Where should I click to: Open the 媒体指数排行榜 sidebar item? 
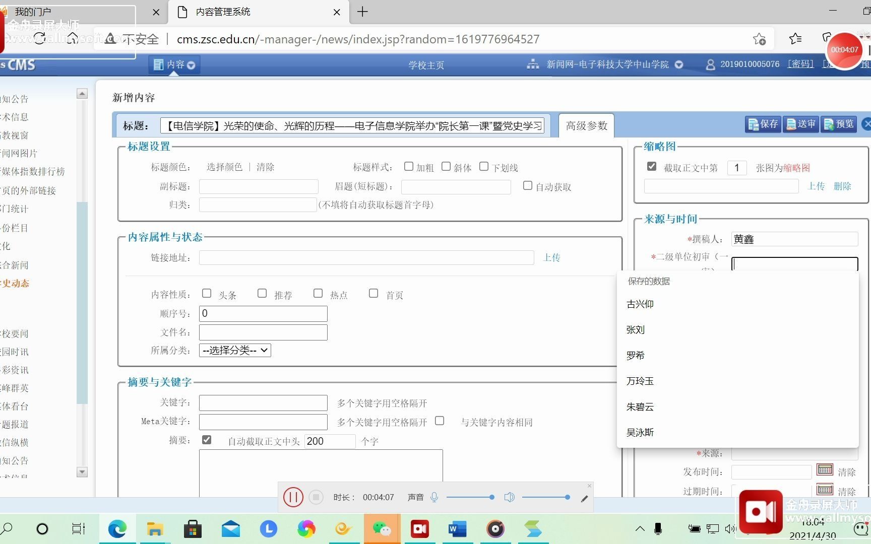pos(33,171)
